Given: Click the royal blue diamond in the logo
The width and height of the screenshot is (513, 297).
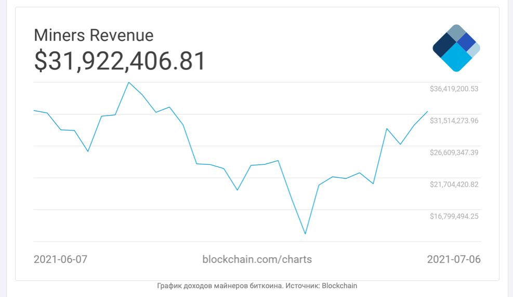Looking at the screenshot, I should (466, 41).
